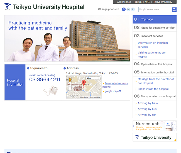Click the Google Custom Search field

click(155, 9)
